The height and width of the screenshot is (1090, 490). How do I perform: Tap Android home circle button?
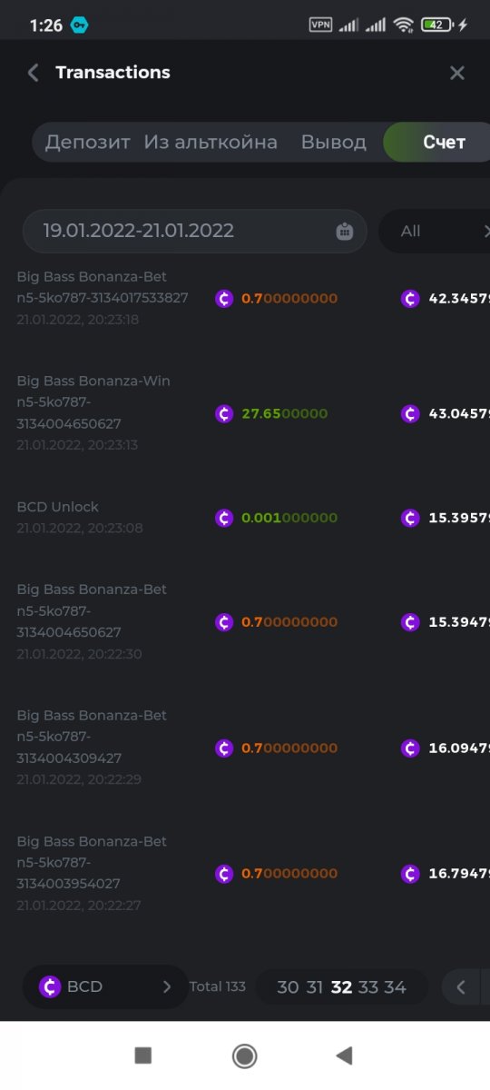(x=244, y=1055)
